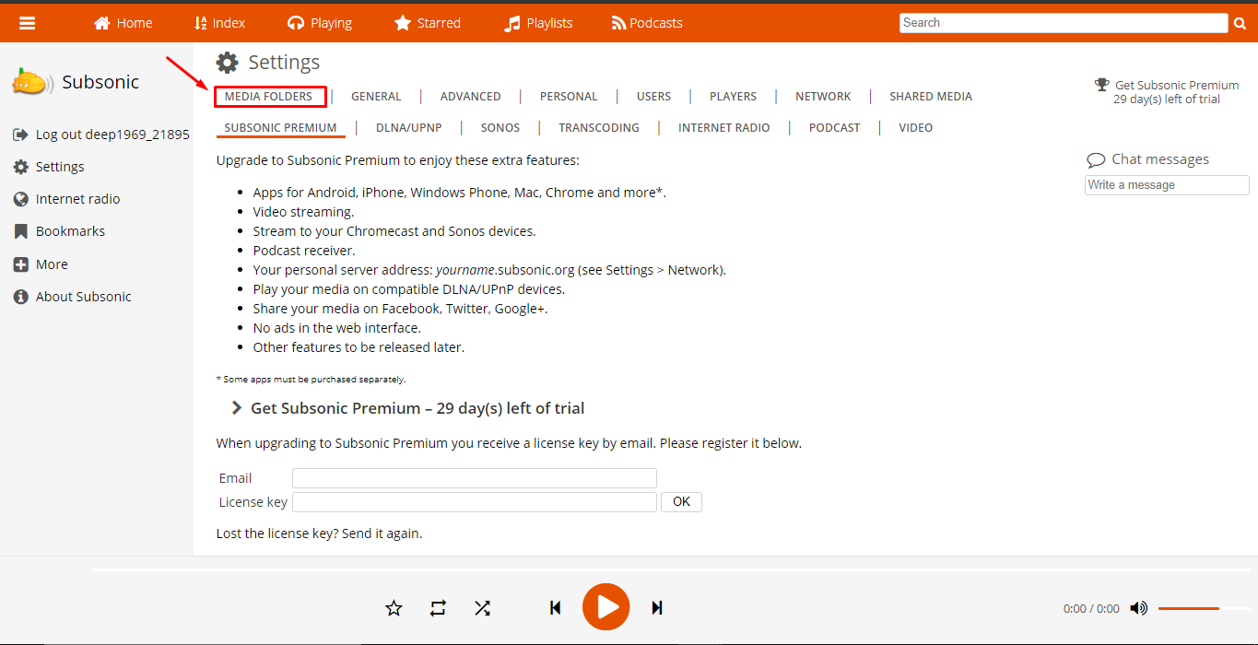This screenshot has height=645, width=1258.
Task: Toggle repeat mode in player
Action: 438,608
